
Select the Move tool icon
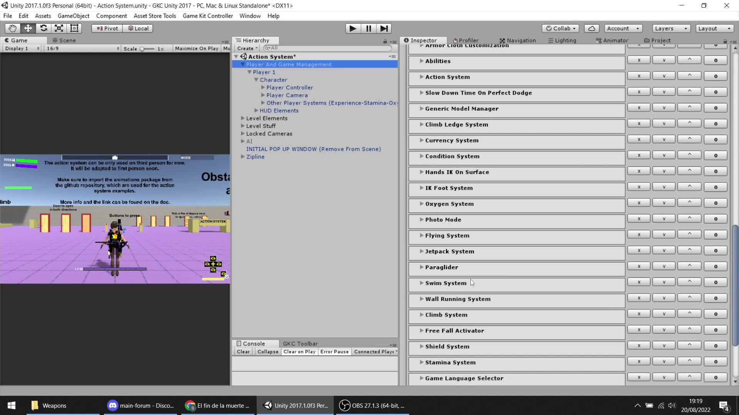pyautogui.click(x=28, y=28)
